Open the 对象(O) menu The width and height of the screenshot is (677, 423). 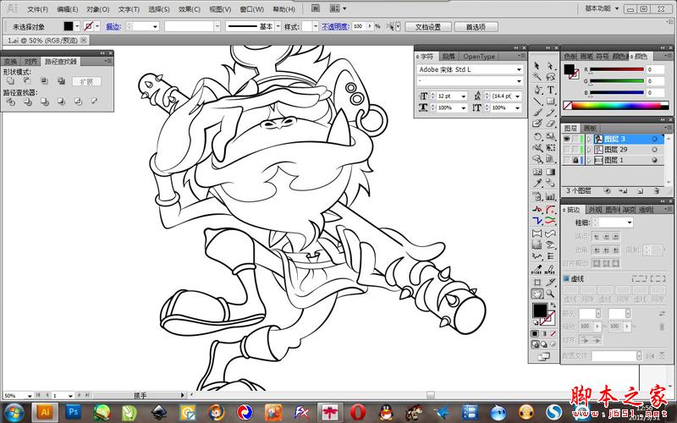tap(98, 9)
